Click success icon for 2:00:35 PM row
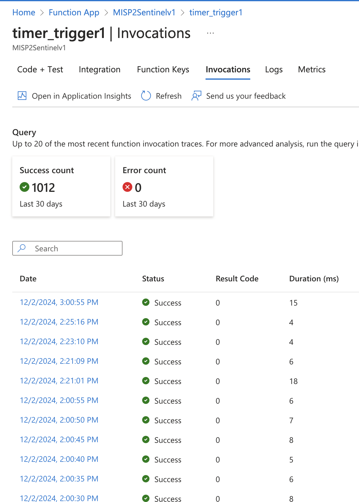Viewport: 359px width, 502px height. pos(146,479)
